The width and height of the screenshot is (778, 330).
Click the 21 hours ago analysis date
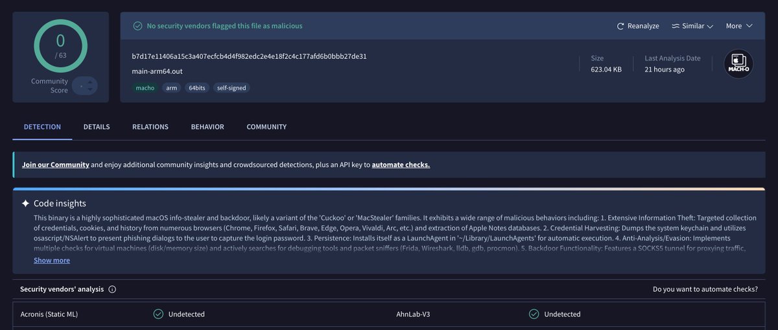pos(665,69)
